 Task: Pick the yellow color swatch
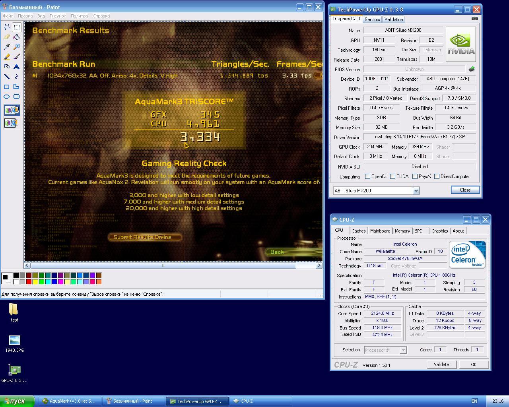pyautogui.click(x=35, y=282)
